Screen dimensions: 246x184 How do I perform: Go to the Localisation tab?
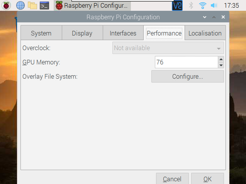(205, 33)
